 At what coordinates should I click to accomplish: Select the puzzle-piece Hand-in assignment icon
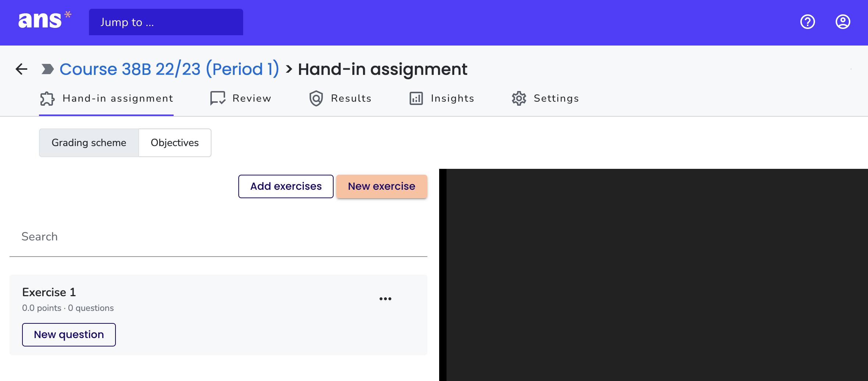pos(47,98)
